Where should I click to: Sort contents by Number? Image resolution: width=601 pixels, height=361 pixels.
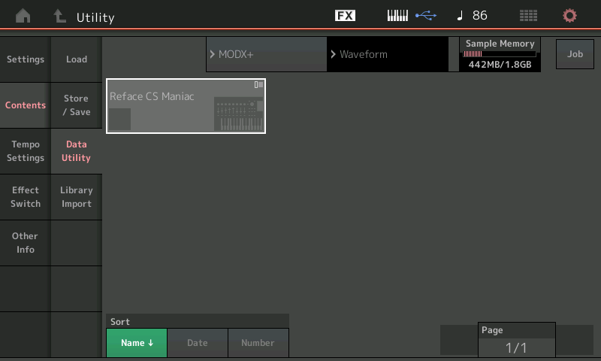(258, 343)
